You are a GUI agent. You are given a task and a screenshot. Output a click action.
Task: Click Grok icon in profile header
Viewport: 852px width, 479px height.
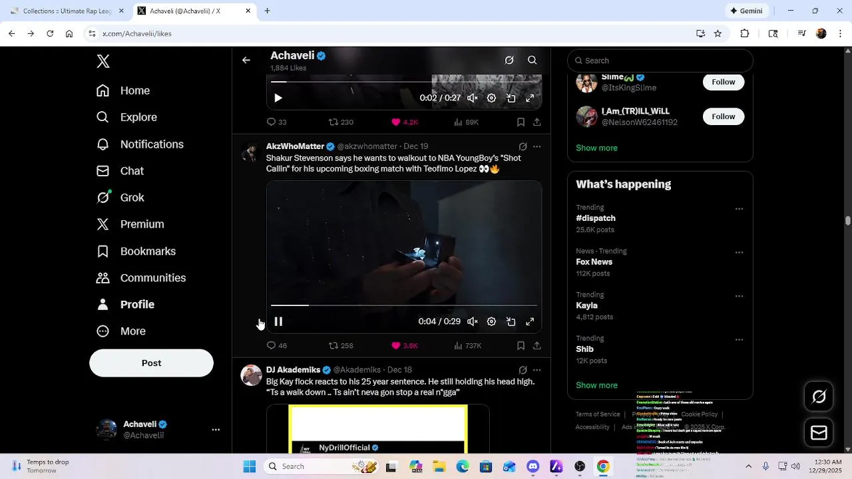pos(509,60)
